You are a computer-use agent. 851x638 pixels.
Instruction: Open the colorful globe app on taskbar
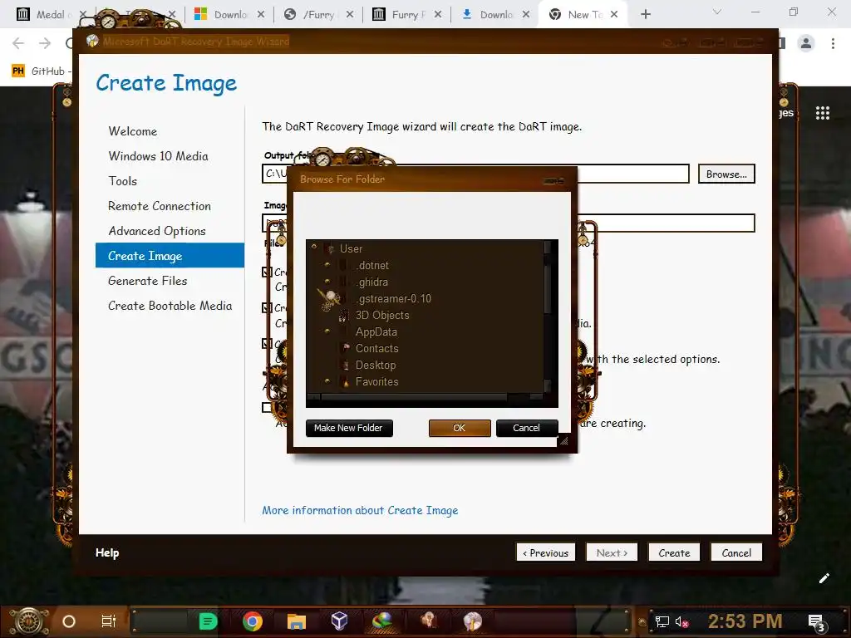[x=382, y=621]
